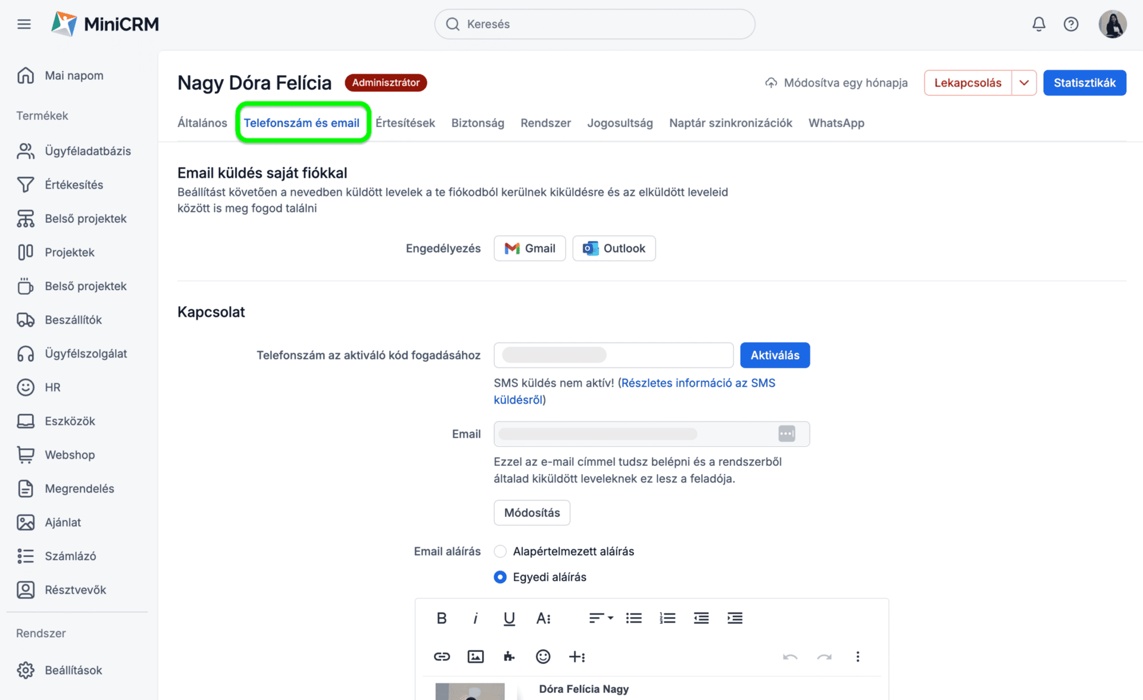Open the editor's three-dot more options
The height and width of the screenshot is (700, 1143).
click(857, 657)
